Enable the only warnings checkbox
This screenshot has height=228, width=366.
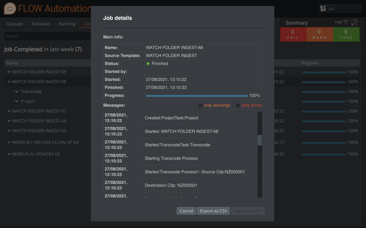[x=200, y=105]
